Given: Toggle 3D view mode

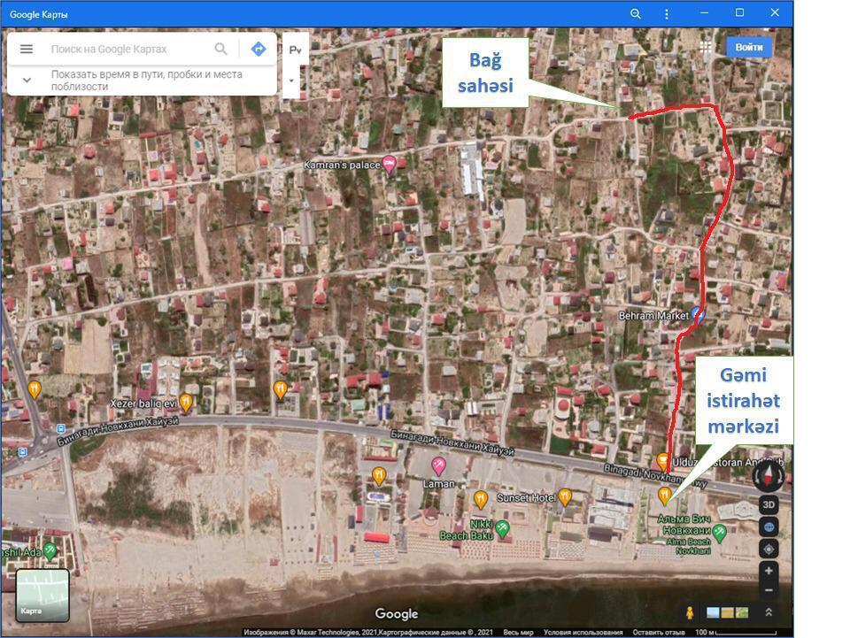Looking at the screenshot, I should pos(769,504).
